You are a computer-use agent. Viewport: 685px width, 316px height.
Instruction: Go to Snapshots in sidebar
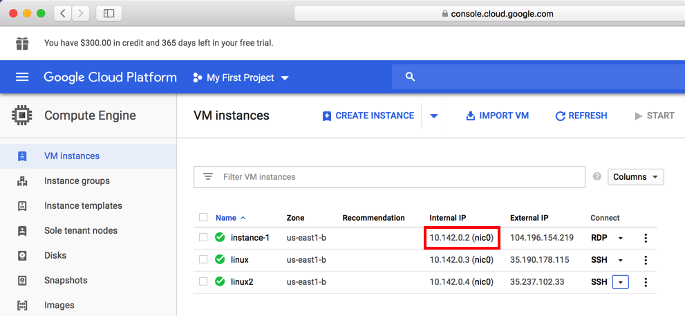[x=66, y=281]
